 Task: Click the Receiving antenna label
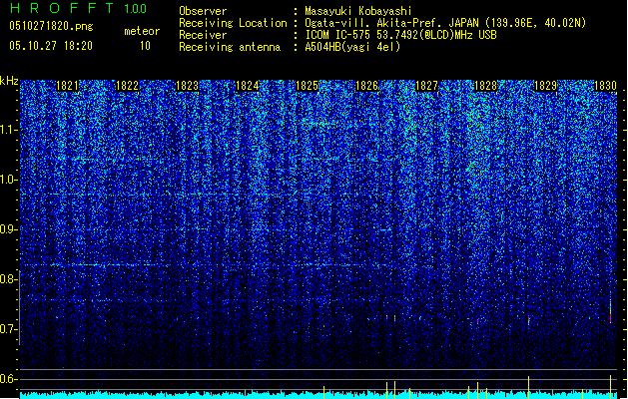(x=230, y=47)
